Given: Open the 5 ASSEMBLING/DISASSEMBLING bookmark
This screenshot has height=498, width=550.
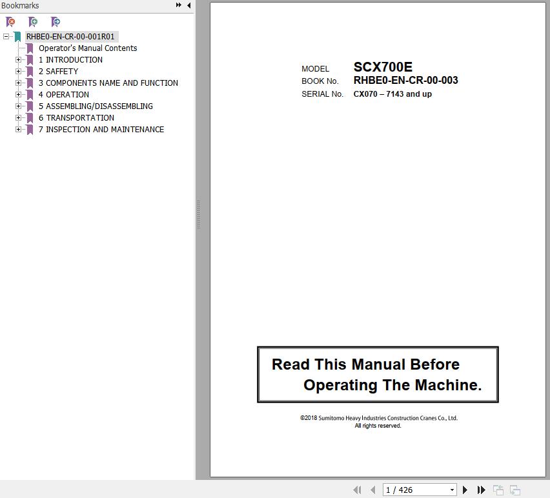Looking at the screenshot, I should click(x=96, y=106).
